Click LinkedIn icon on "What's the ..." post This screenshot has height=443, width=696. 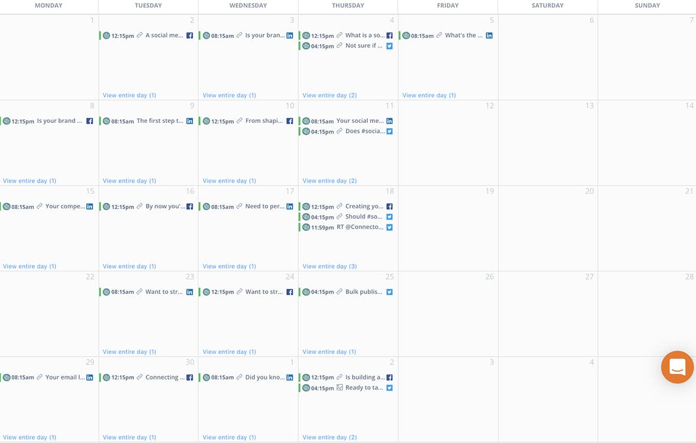(489, 35)
